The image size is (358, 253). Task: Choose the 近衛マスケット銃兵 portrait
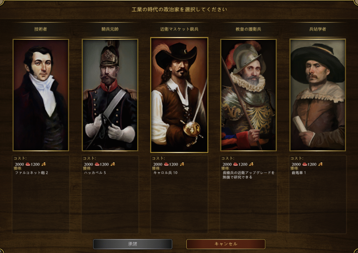(179, 95)
